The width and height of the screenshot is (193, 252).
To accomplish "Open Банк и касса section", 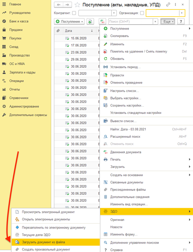I will [19, 21].
